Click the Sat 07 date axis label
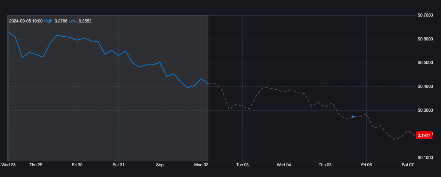441x177 pixels. click(408, 165)
